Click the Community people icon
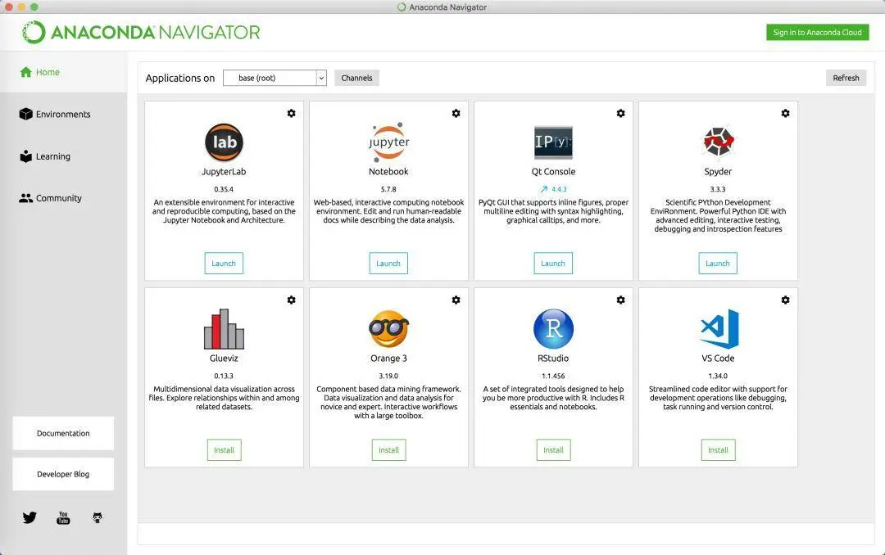The width and height of the screenshot is (885, 555). 26,198
